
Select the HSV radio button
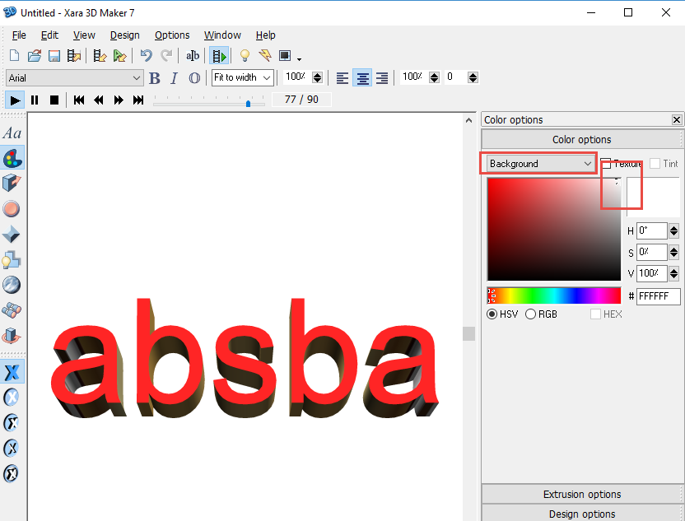(x=492, y=314)
